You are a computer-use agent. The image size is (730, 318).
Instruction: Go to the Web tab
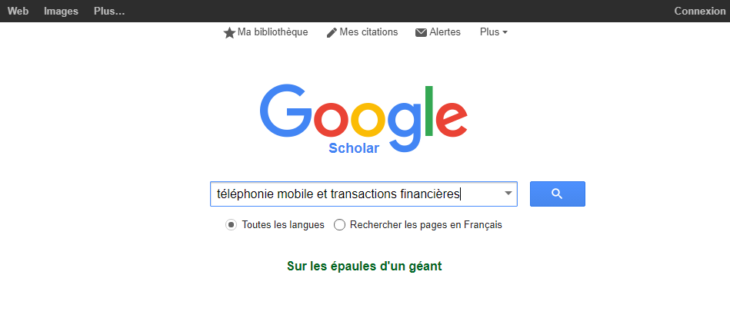(x=18, y=11)
